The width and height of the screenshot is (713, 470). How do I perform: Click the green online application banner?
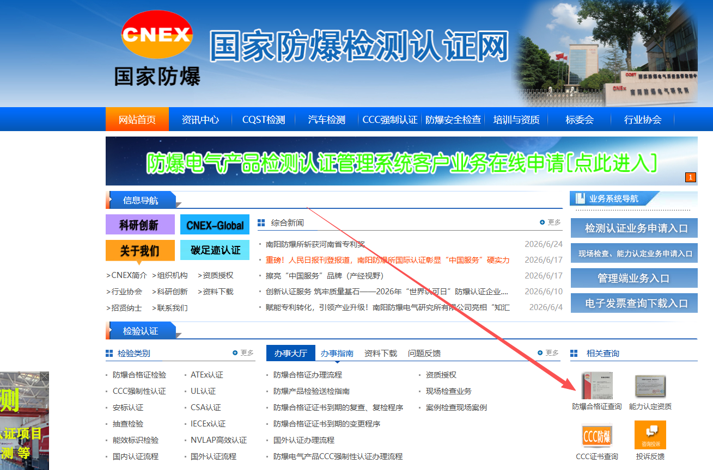(x=401, y=161)
